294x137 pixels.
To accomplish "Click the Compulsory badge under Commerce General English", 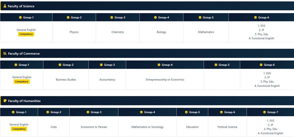I will pyautogui.click(x=22, y=82).
